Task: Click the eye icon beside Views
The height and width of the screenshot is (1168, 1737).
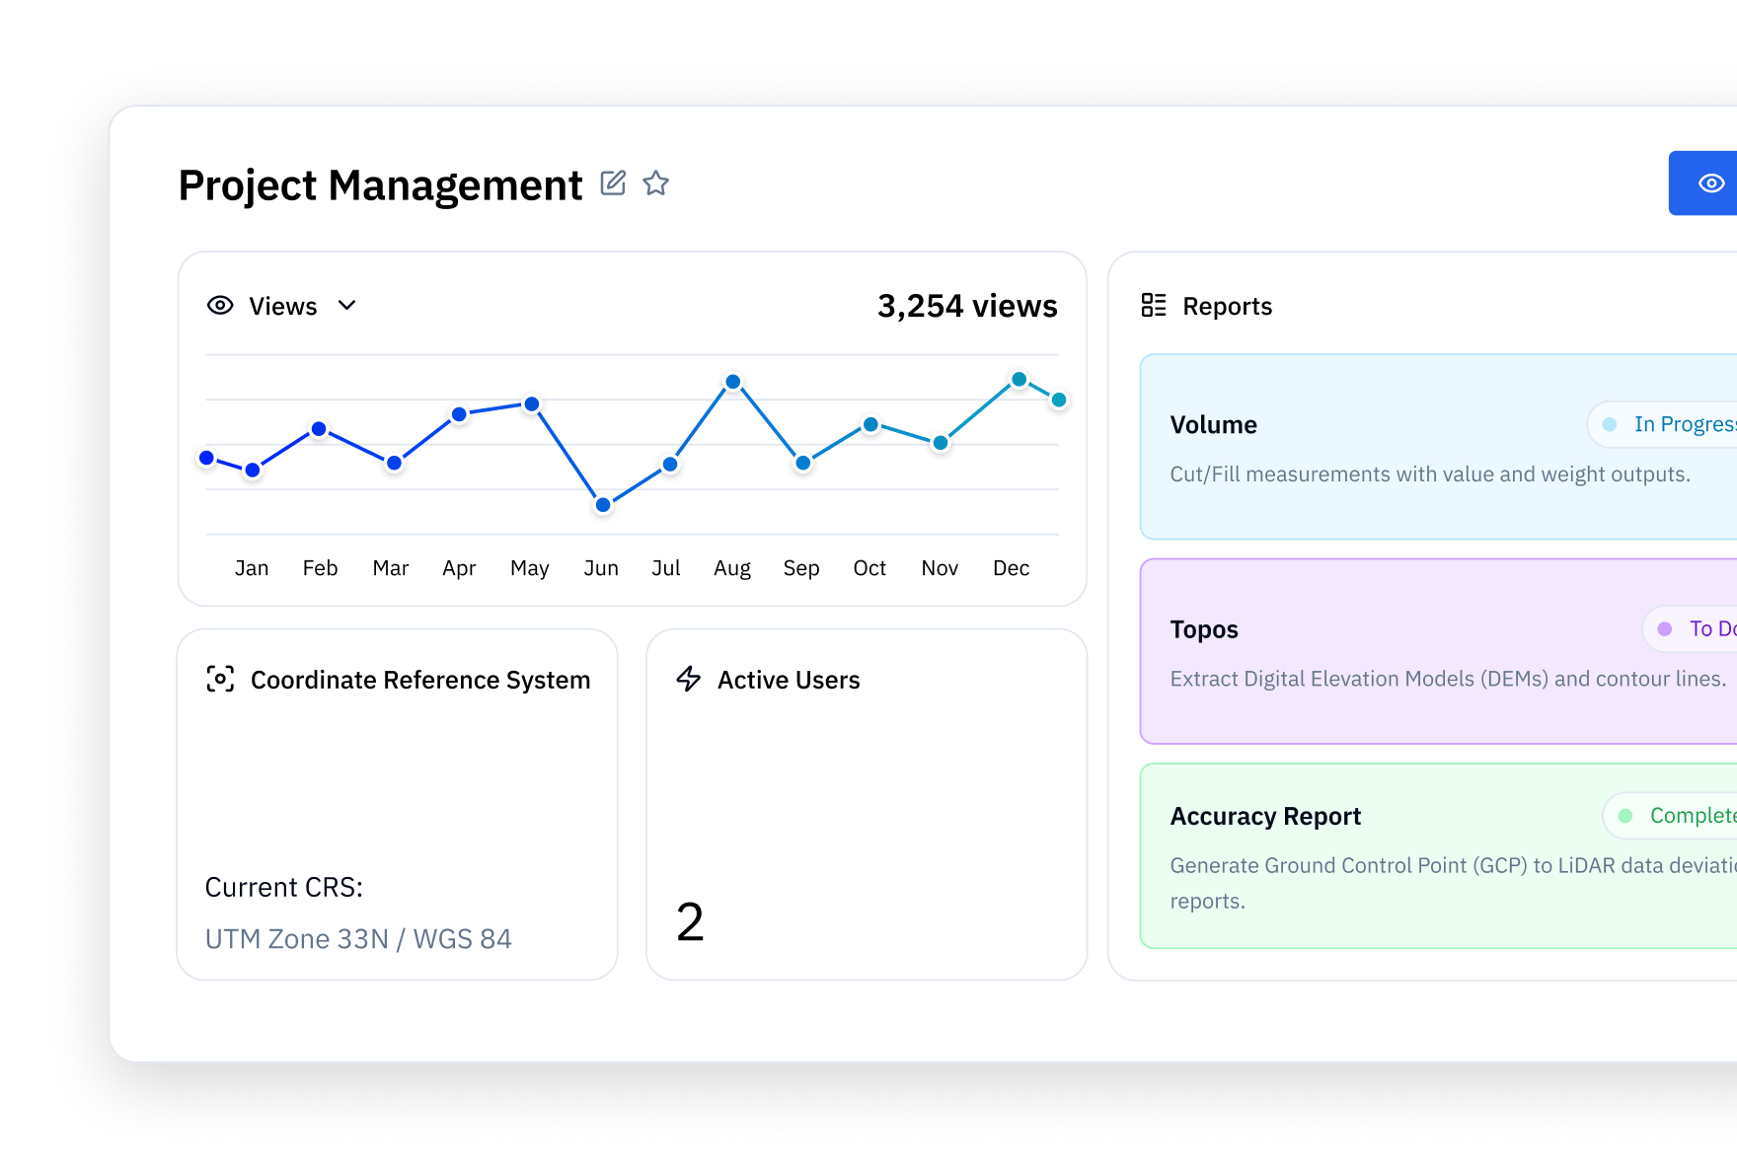Action: (220, 306)
